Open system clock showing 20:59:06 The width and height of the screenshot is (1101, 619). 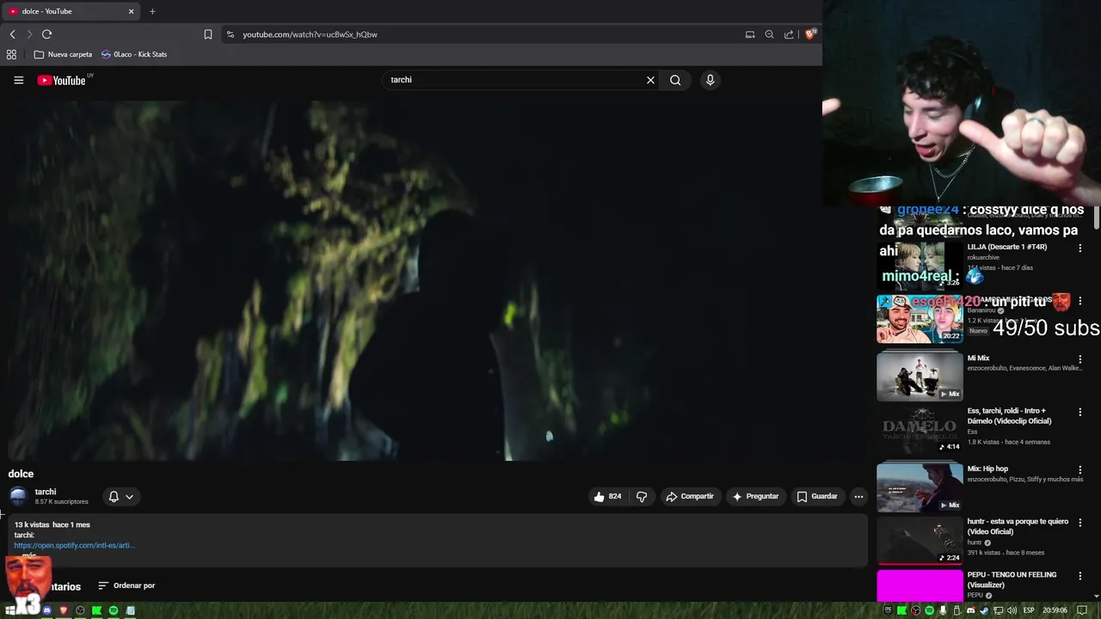[x=1055, y=610]
